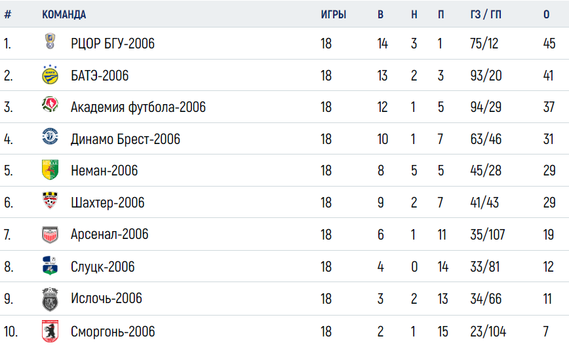Click the Ислочь-2006 grey emblem
This screenshot has width=569, height=345.
(50, 299)
